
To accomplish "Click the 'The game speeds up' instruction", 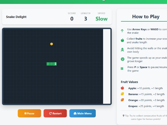I will 147,59.
